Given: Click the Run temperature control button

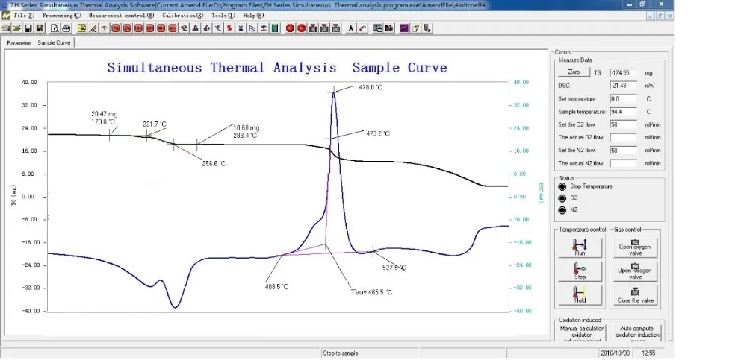Looking at the screenshot, I should click(x=580, y=247).
